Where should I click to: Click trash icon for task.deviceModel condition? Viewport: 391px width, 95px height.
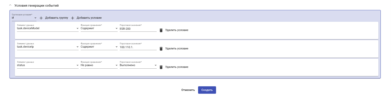click(161, 30)
